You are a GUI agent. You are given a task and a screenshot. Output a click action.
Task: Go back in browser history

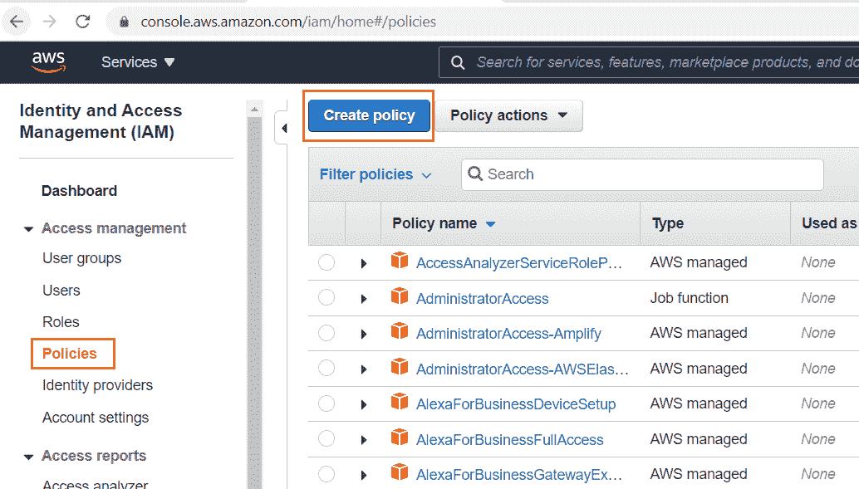17,22
